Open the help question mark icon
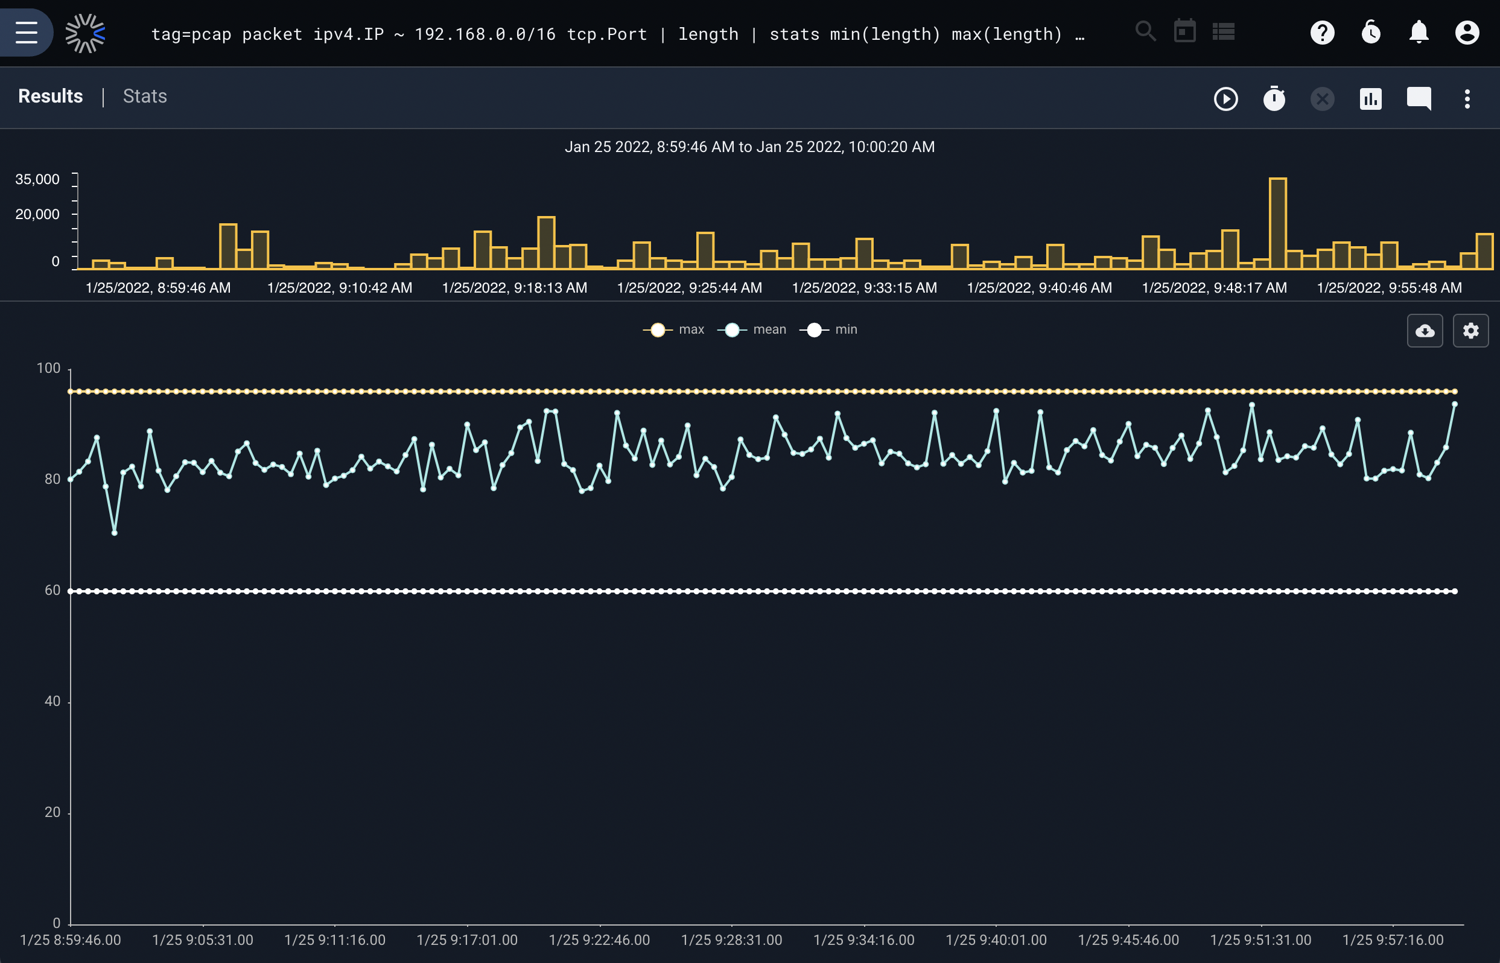 coord(1322,33)
